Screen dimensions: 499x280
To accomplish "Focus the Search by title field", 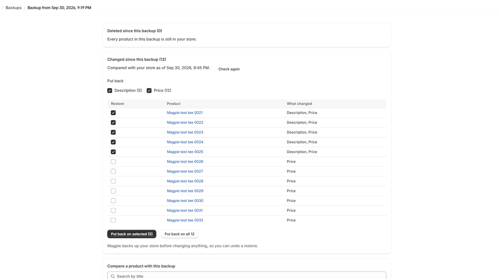I will (247, 276).
